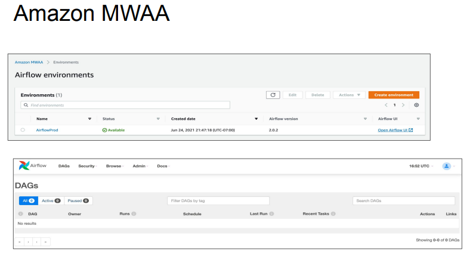Viewport: 473px width, 257px height.
Task: Click the Links column header
Action: point(451,214)
